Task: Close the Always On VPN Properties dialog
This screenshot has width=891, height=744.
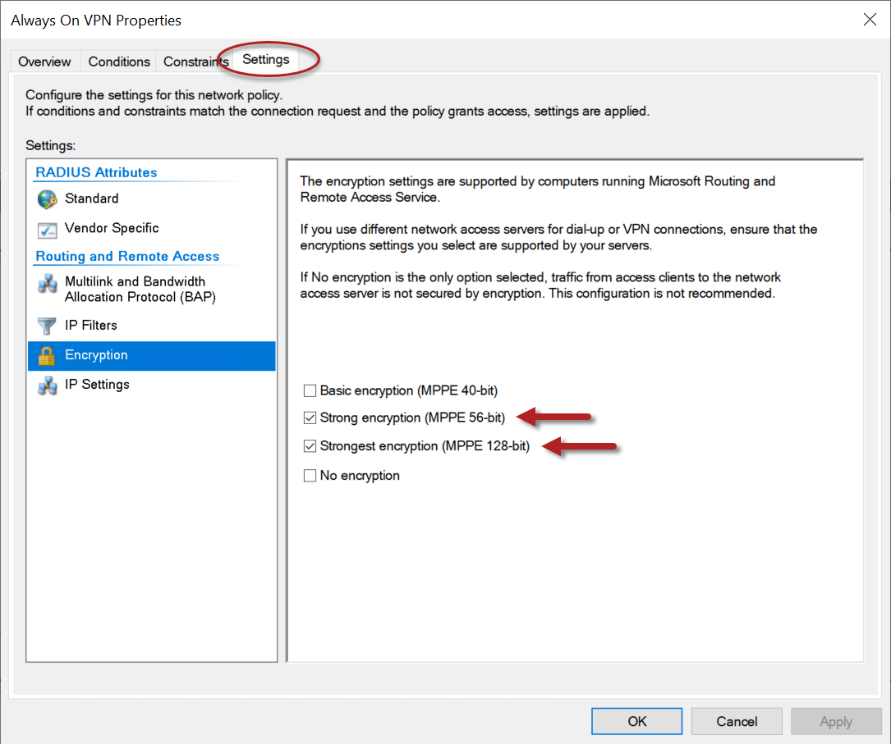Action: 870,20
